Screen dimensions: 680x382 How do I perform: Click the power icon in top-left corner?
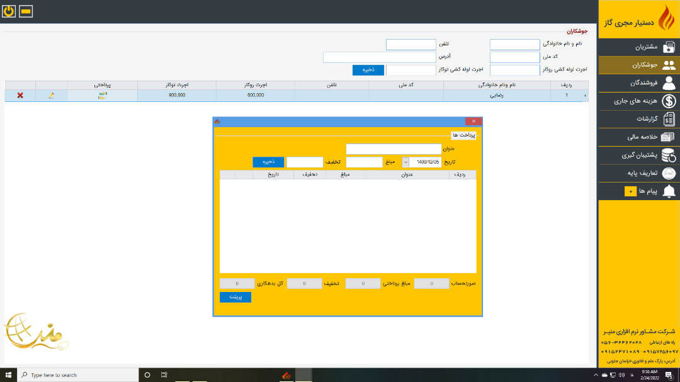(9, 12)
